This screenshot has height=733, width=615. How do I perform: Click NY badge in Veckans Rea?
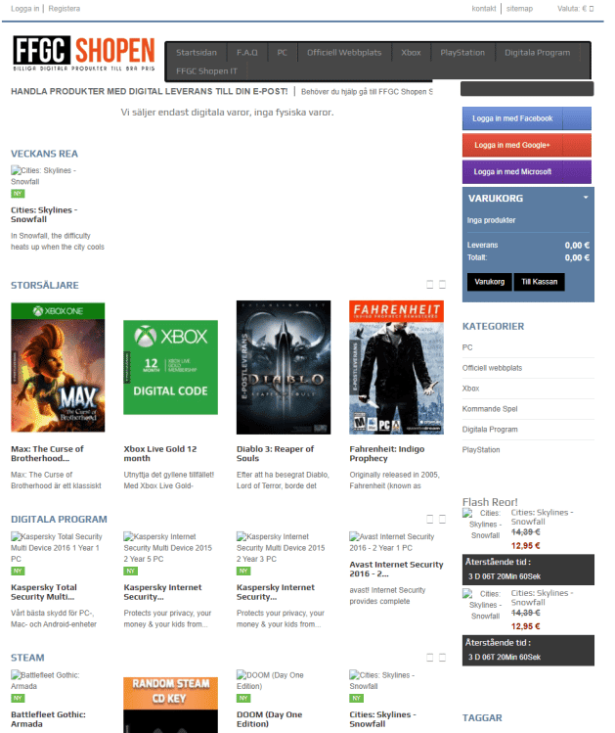point(18,194)
